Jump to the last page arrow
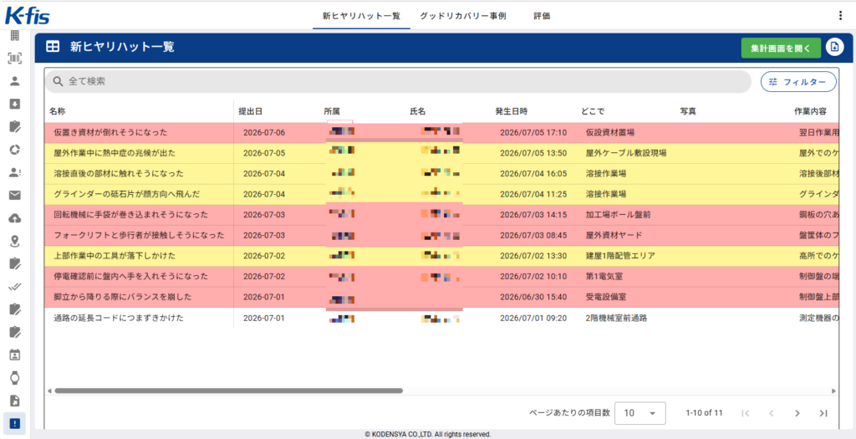The height and width of the screenshot is (439, 856). [x=823, y=413]
